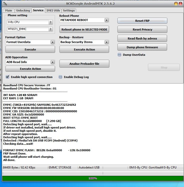
Task: Toggle the Enable Debug Log checkbox
Action: pyautogui.click(x=60, y=77)
